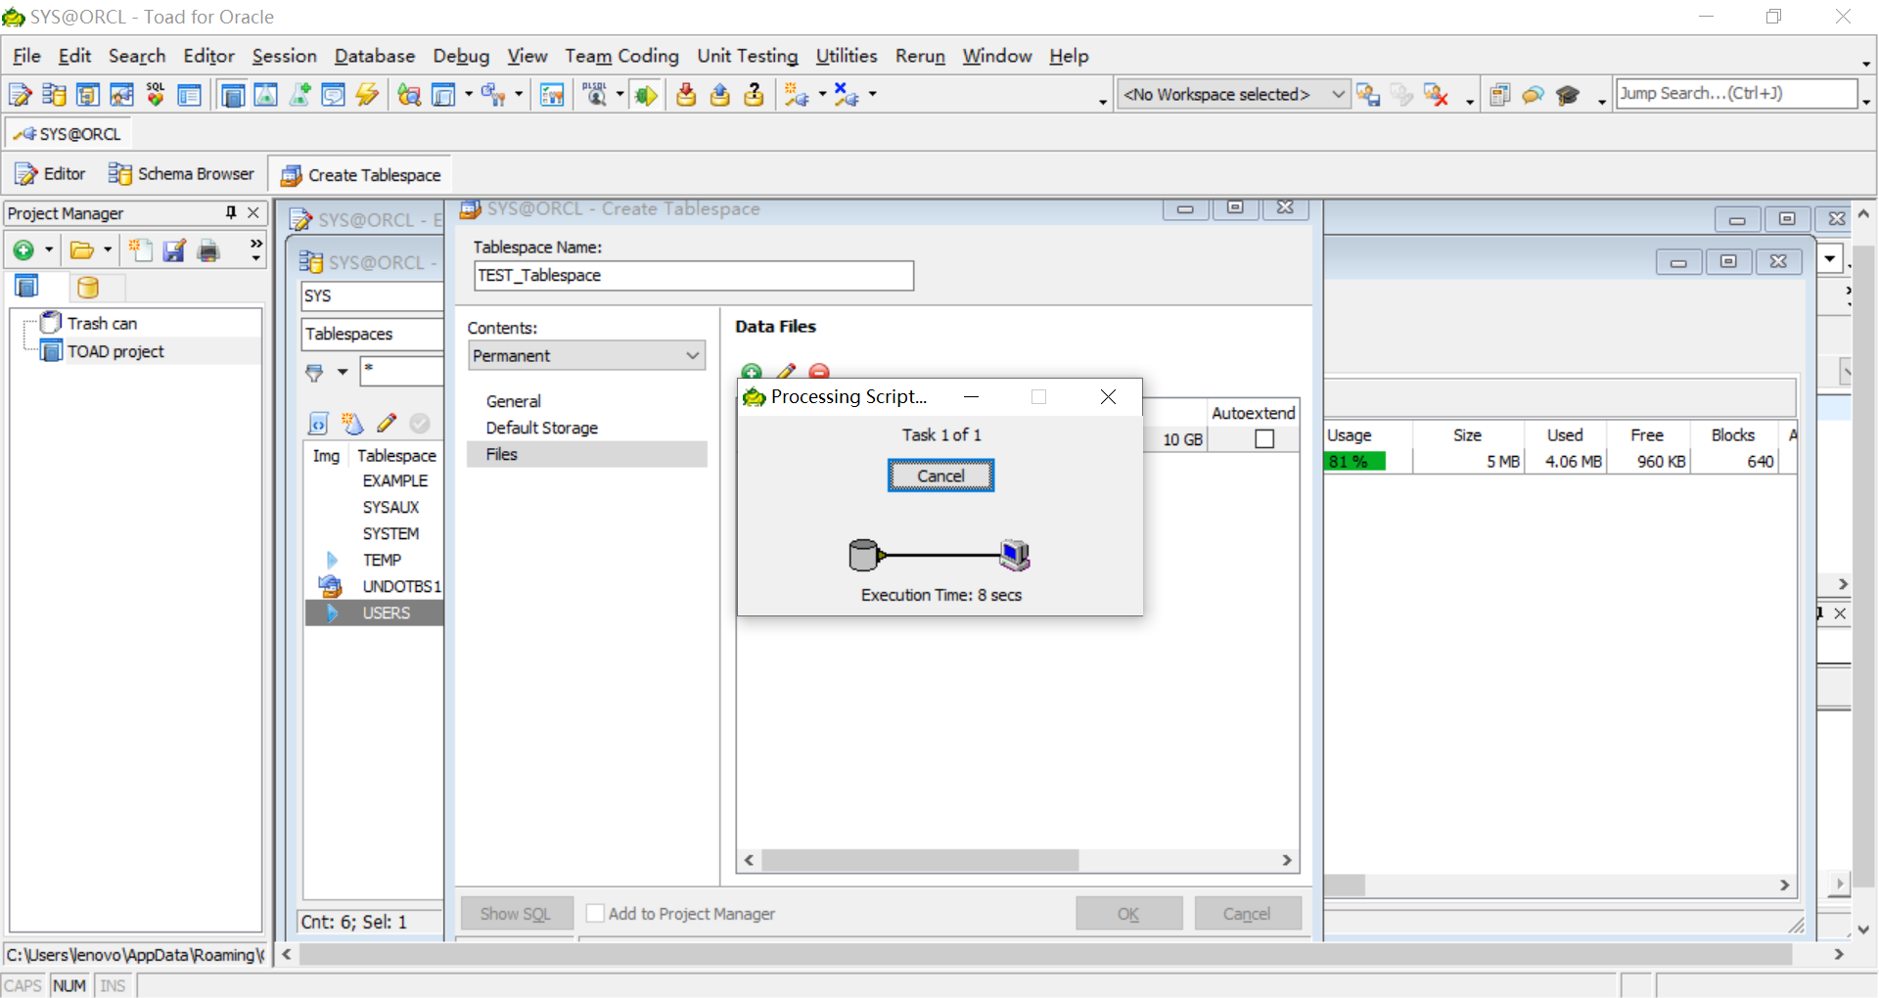Click the green 81 % usage bar
This screenshot has height=998, width=1879.
click(x=1356, y=461)
